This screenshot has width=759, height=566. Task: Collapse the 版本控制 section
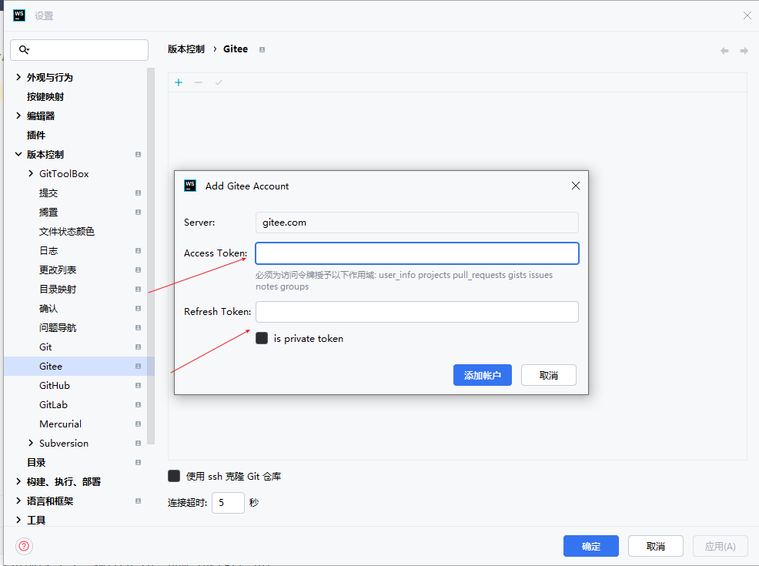coord(18,155)
